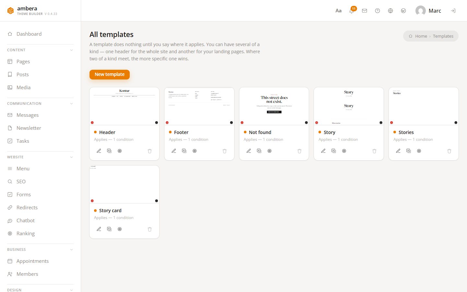Viewport: 467px width, 292px height.
Task: Go to Pages in the sidebar
Action: [40, 61]
